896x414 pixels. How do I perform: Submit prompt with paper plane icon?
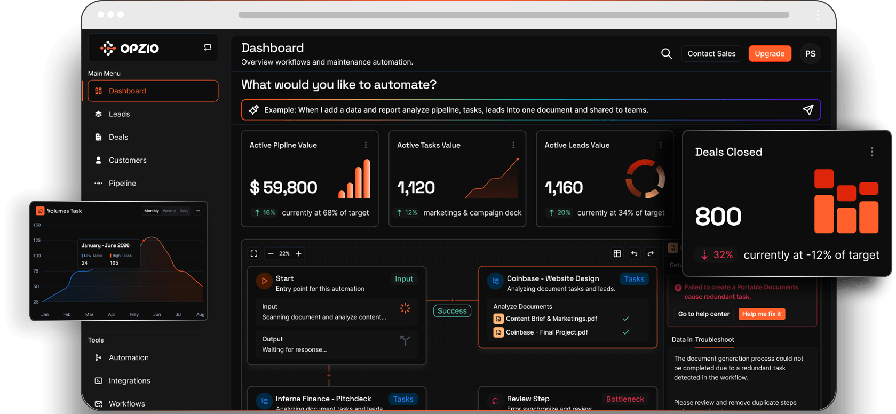pos(808,109)
